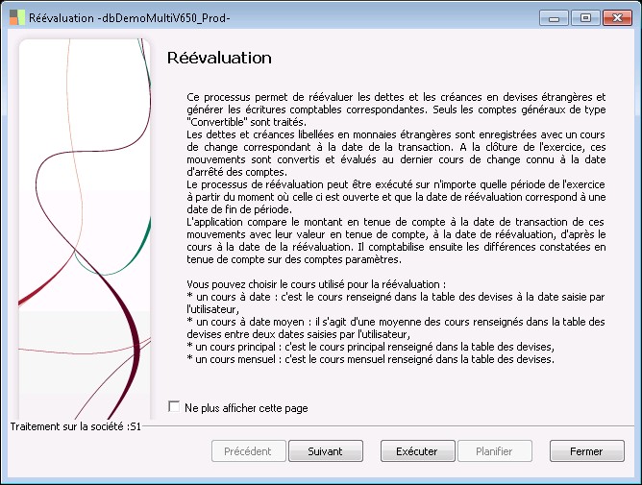Viewport: 642px width, 485px height.
Task: Click 'Vous pouvez choisir le cours utilisé' sentence
Action: point(316,284)
